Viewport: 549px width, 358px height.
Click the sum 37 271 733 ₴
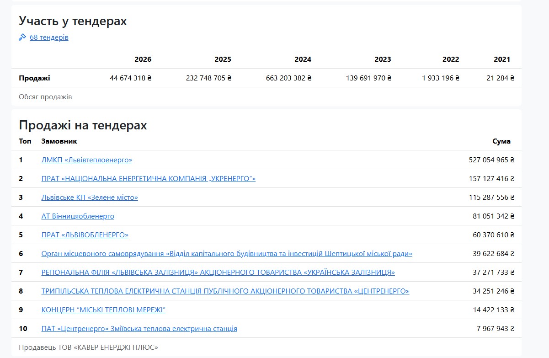(x=494, y=273)
